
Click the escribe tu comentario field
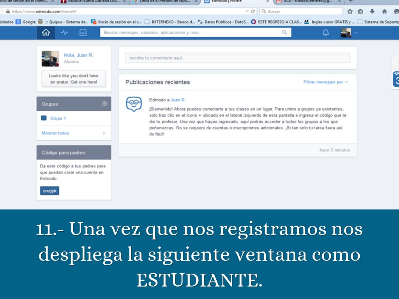[237, 58]
